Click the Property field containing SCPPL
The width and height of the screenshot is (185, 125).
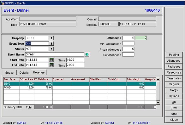[37, 38]
